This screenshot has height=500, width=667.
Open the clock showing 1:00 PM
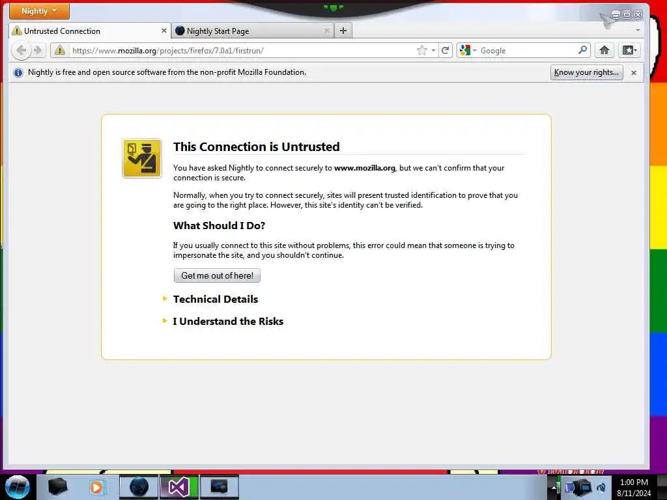tap(634, 488)
